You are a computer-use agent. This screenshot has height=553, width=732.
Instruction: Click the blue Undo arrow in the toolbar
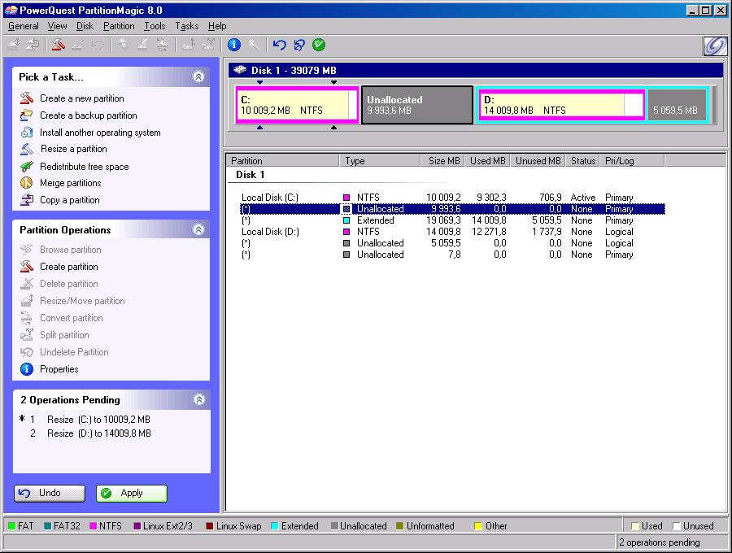[279, 45]
